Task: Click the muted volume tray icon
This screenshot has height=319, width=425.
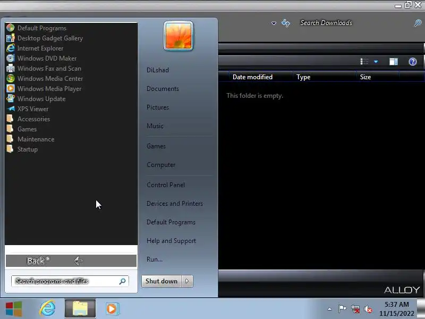Action: tap(368, 309)
